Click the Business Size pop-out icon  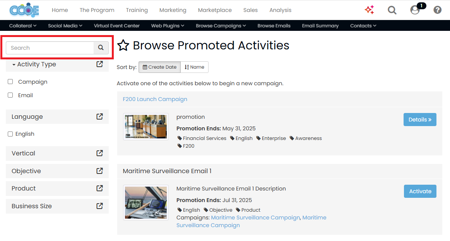pos(100,206)
